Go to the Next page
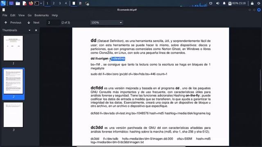The image size is (262, 147). click(33, 22)
